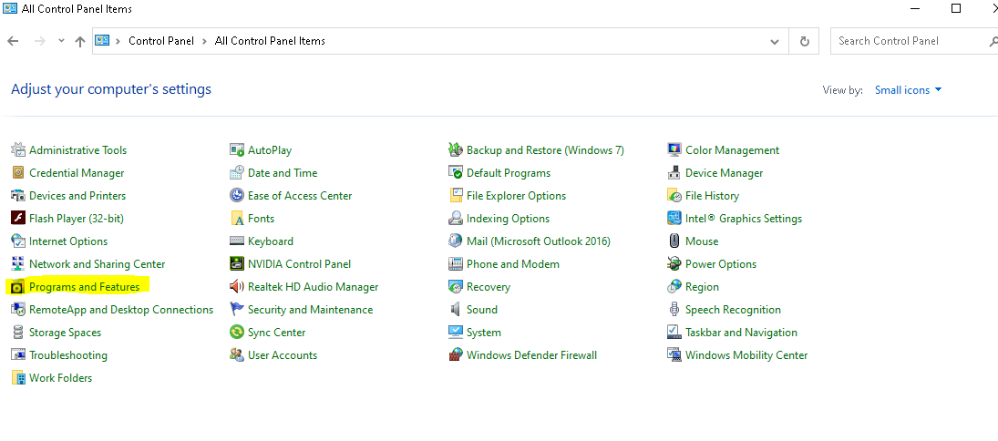Go back with the Back arrow

pyautogui.click(x=14, y=41)
